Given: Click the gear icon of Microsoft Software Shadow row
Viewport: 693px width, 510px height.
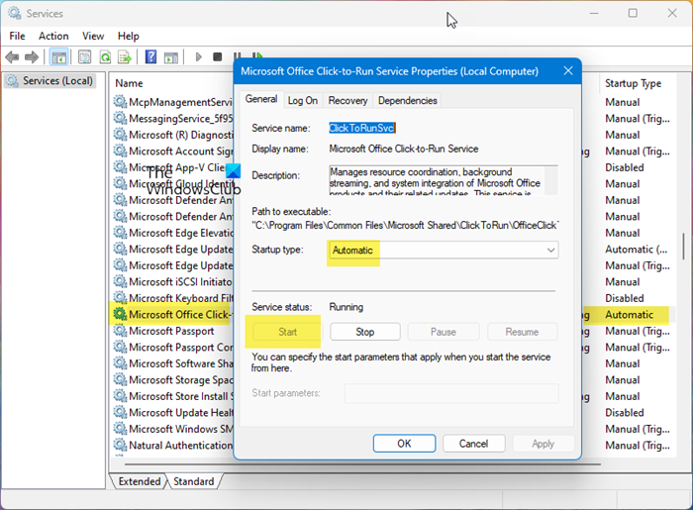Looking at the screenshot, I should click(120, 363).
